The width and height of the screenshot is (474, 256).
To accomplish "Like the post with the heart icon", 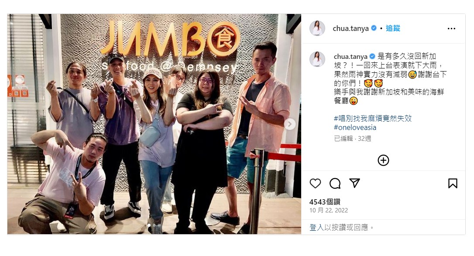I will pos(315,183).
